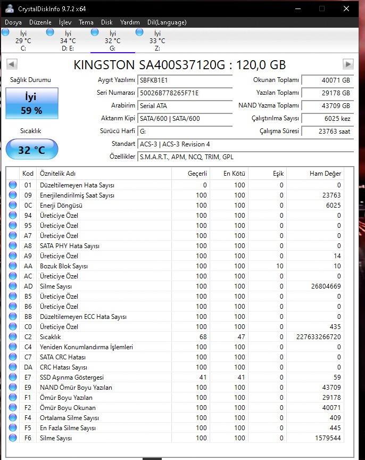
Task: Go to next disk with right arrow
Action: [347, 64]
